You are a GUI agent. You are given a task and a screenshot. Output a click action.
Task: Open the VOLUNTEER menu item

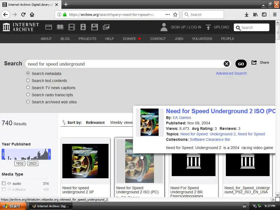(x=202, y=39)
